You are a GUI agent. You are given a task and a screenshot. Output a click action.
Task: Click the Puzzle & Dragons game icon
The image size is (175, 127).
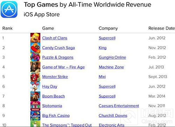(x=35, y=57)
